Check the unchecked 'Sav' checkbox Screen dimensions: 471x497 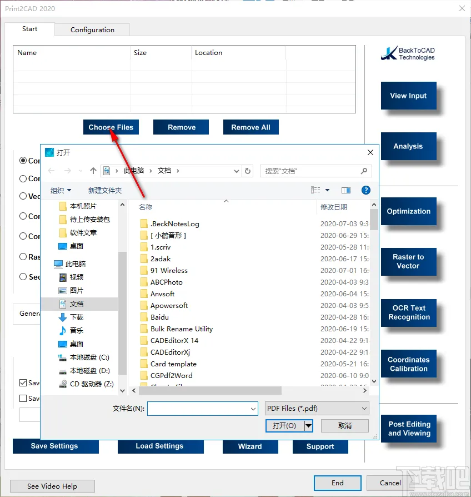[23, 398]
